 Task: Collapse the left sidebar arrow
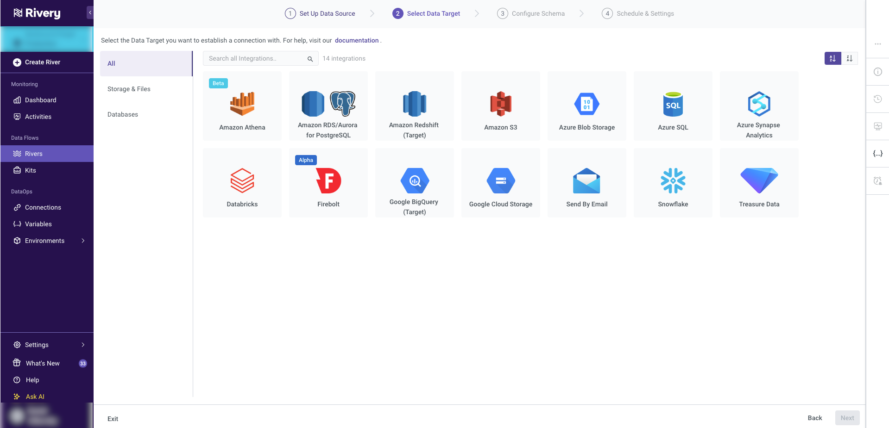[x=90, y=12]
